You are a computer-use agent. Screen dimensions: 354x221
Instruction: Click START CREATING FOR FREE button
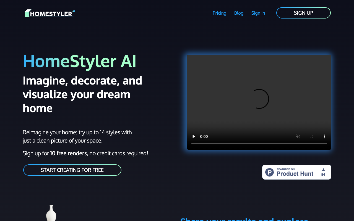coord(72,170)
